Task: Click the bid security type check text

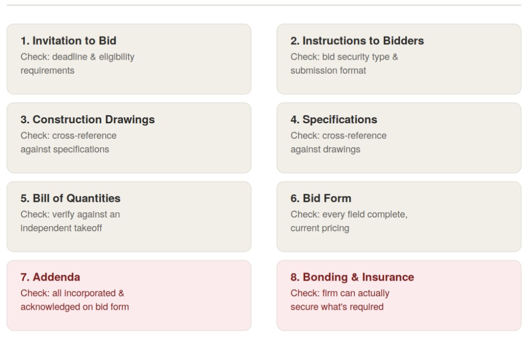Action: point(344,63)
